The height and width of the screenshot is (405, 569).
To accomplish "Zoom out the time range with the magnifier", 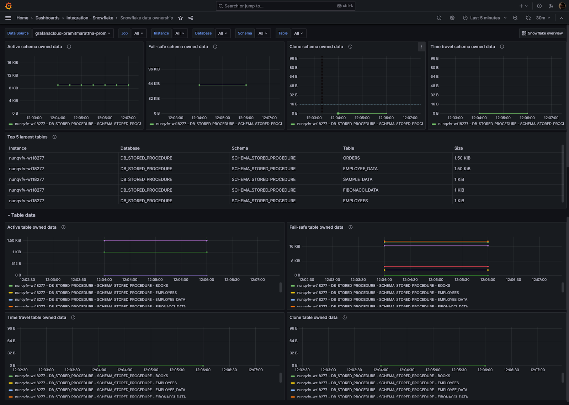I will point(515,17).
